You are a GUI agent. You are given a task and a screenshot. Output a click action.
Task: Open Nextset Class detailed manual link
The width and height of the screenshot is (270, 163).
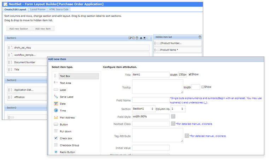(194, 124)
